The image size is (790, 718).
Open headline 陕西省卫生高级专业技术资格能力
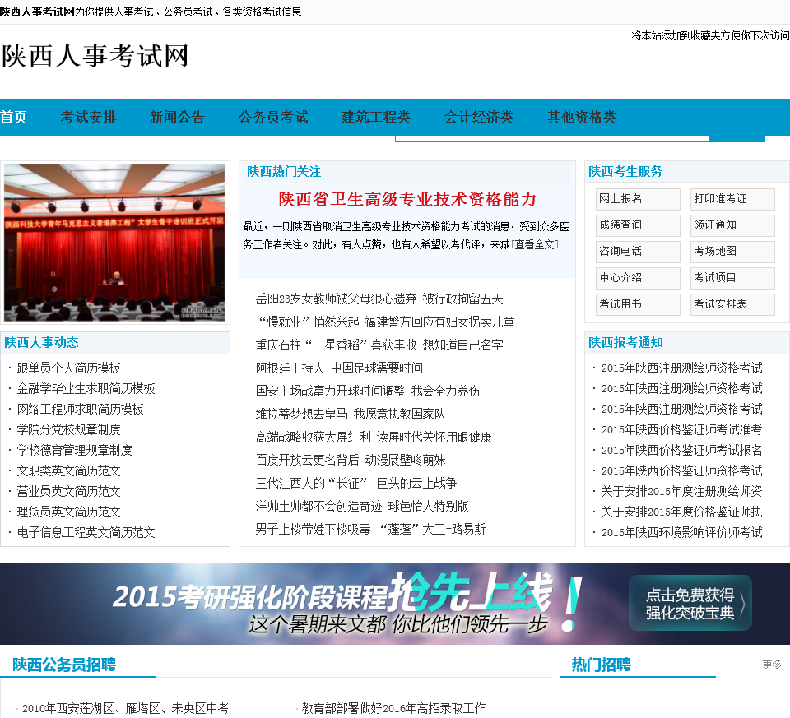[407, 199]
